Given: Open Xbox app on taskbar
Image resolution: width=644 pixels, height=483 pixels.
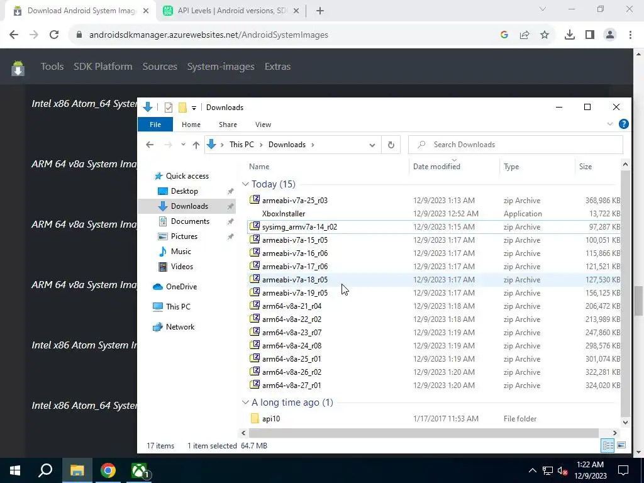Looking at the screenshot, I should [140, 470].
